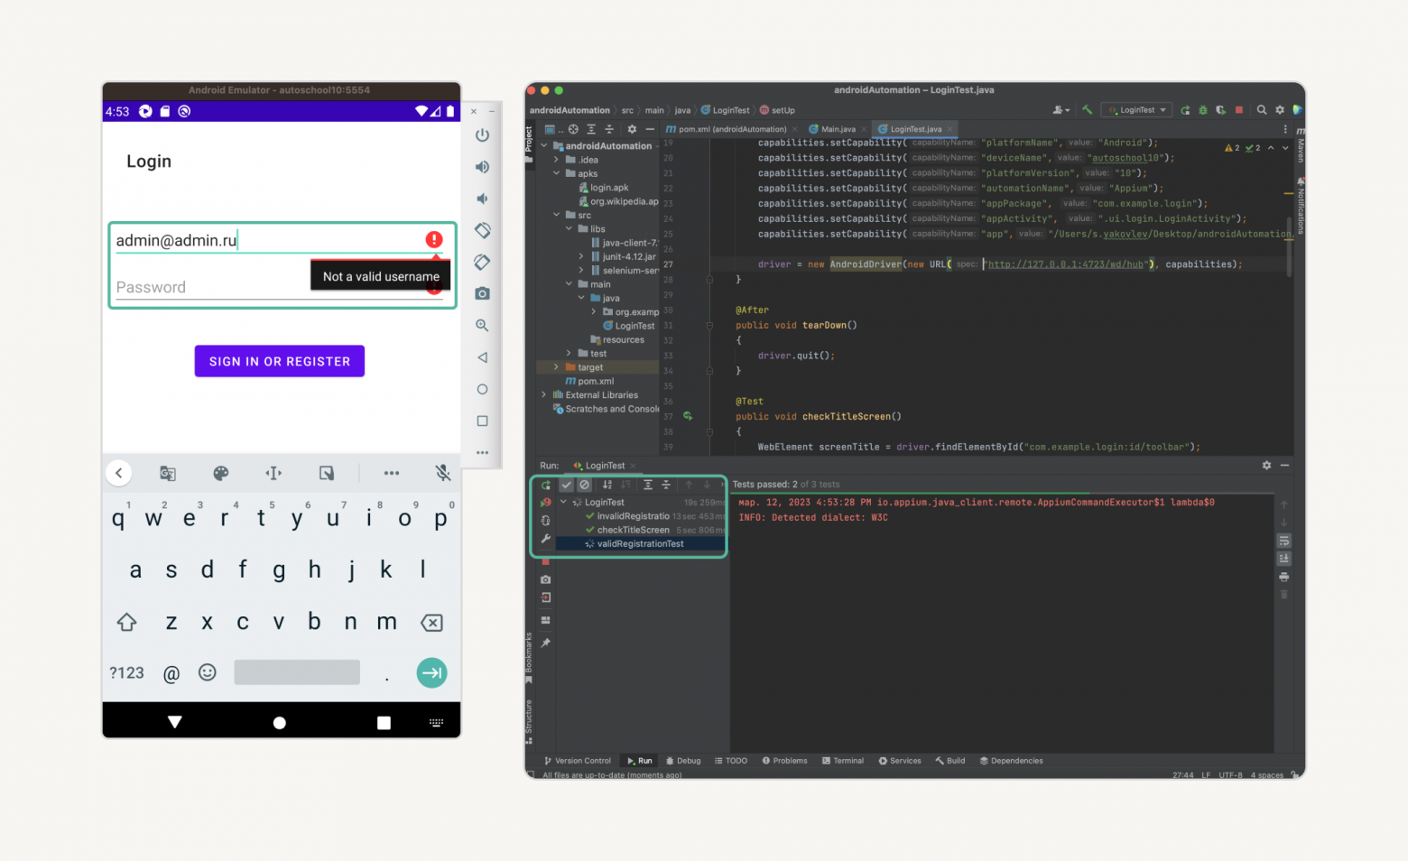Expand junit-4.12.jar node

582,256
